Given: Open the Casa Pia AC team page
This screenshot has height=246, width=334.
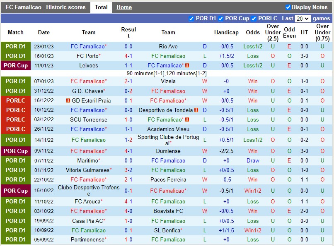Looking at the screenshot, I should pos(88,221).
